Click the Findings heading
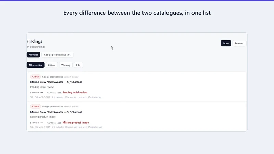The image size is (274, 154). 35,41
